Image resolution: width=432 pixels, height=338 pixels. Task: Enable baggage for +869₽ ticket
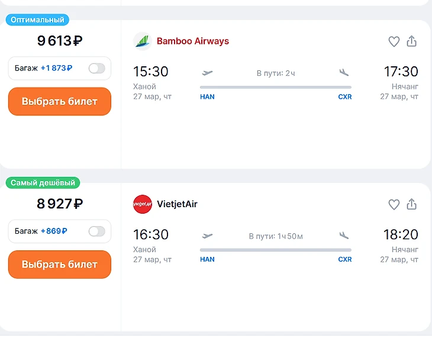[96, 231]
